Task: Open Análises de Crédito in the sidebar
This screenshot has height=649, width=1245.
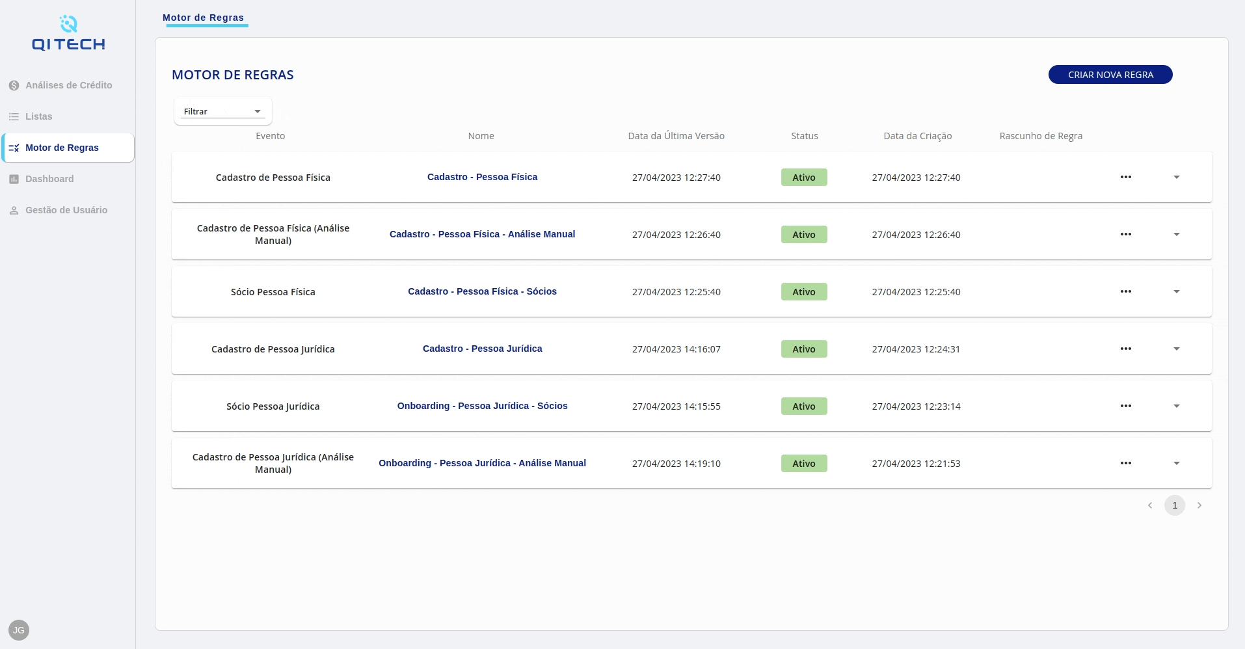Action: (x=68, y=85)
